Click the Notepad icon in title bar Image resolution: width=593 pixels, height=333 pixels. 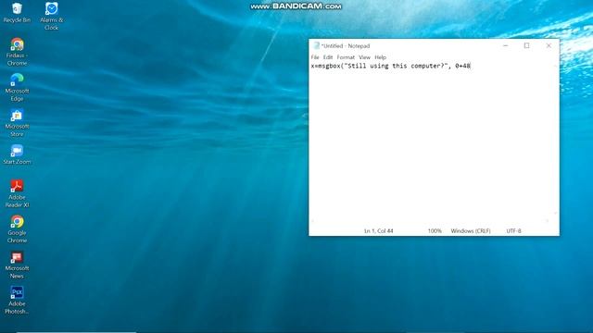coord(316,45)
